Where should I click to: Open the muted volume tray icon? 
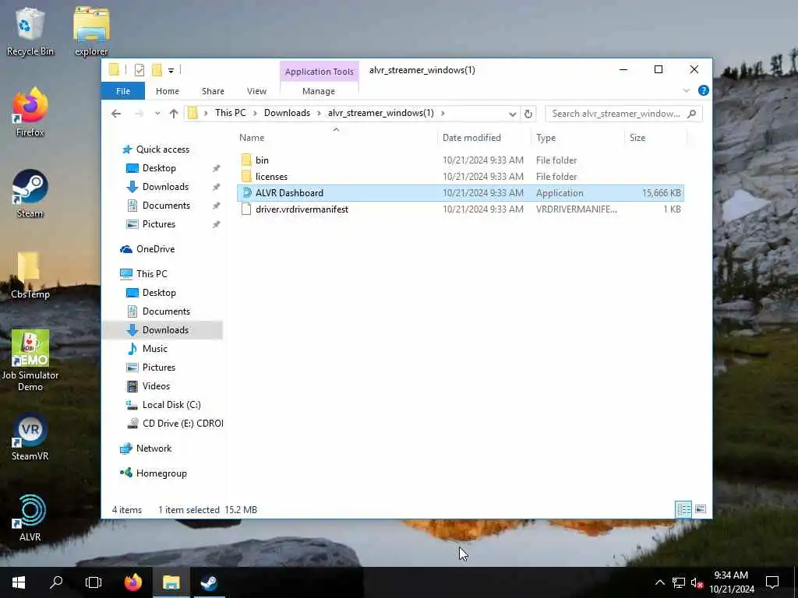(697, 582)
